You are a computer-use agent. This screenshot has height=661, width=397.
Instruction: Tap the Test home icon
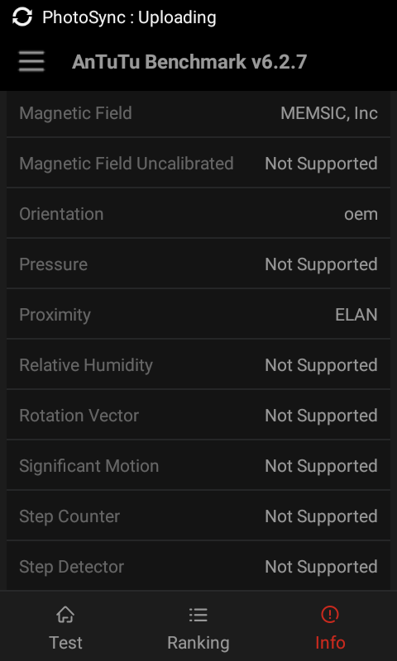pos(65,615)
